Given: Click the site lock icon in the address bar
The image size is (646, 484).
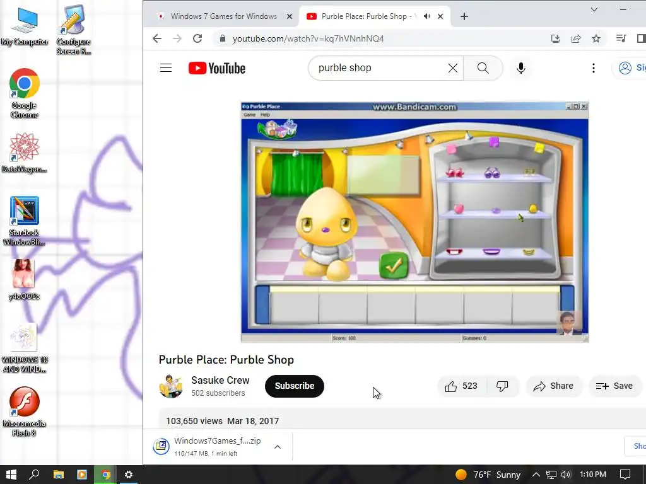Looking at the screenshot, I should point(223,38).
